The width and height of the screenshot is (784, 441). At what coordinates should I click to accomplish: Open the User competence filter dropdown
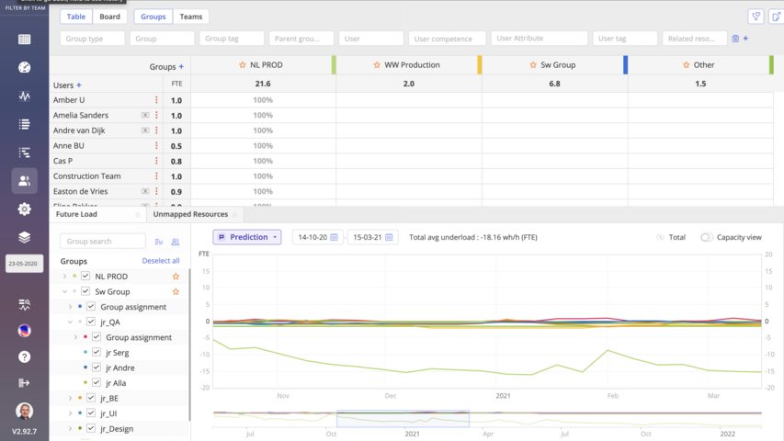[x=447, y=39]
